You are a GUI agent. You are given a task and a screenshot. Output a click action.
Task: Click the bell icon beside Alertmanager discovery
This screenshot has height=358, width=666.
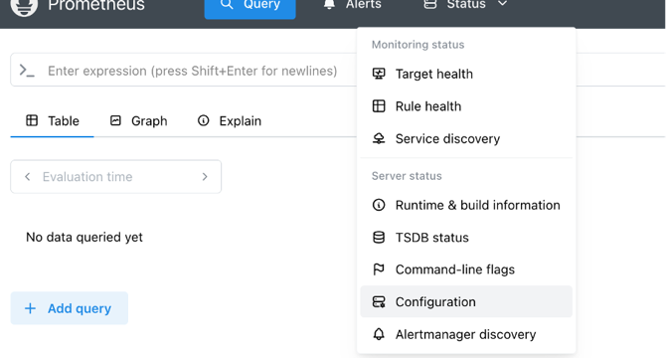tap(379, 334)
